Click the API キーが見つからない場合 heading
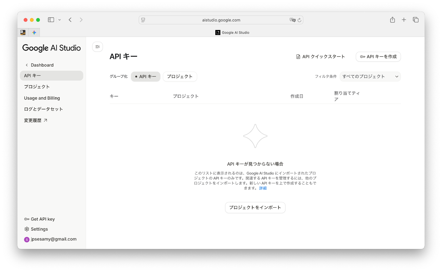 pos(255,164)
